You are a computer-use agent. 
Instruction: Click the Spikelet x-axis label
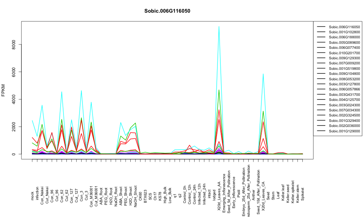coord(303,194)
